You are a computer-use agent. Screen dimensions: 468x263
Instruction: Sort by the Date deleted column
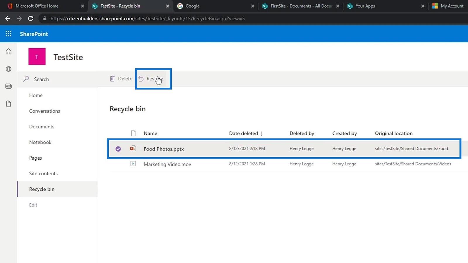click(x=246, y=133)
